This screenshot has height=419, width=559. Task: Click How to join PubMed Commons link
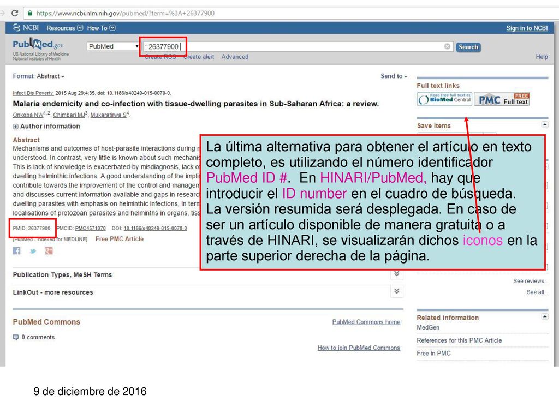tap(359, 348)
